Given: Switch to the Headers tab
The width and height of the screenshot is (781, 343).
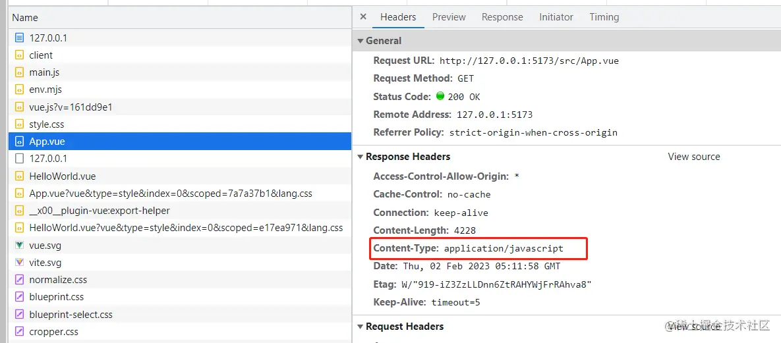Looking at the screenshot, I should [x=398, y=17].
